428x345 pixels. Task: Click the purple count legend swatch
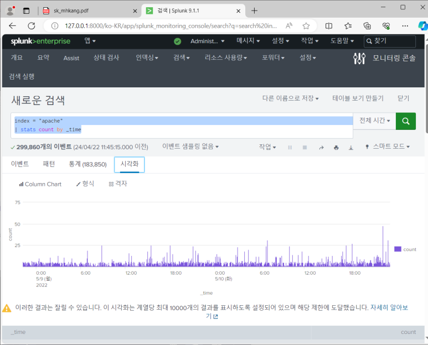pos(398,249)
